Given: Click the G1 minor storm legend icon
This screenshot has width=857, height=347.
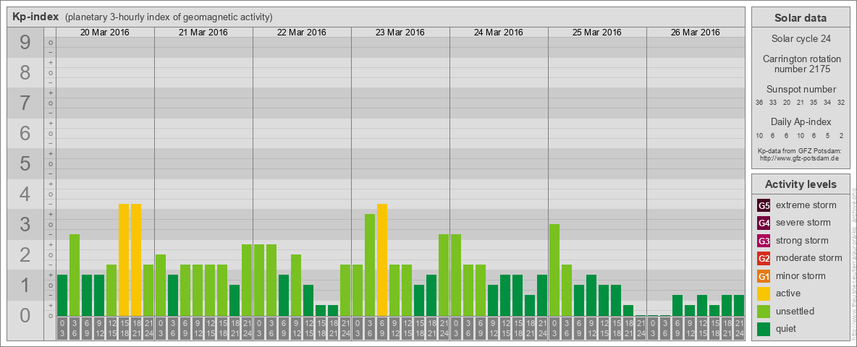Looking at the screenshot, I should (x=764, y=276).
